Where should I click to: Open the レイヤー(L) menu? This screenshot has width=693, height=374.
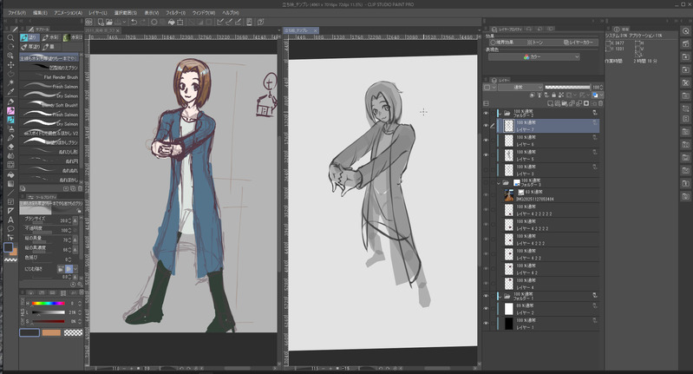pyautogui.click(x=97, y=13)
